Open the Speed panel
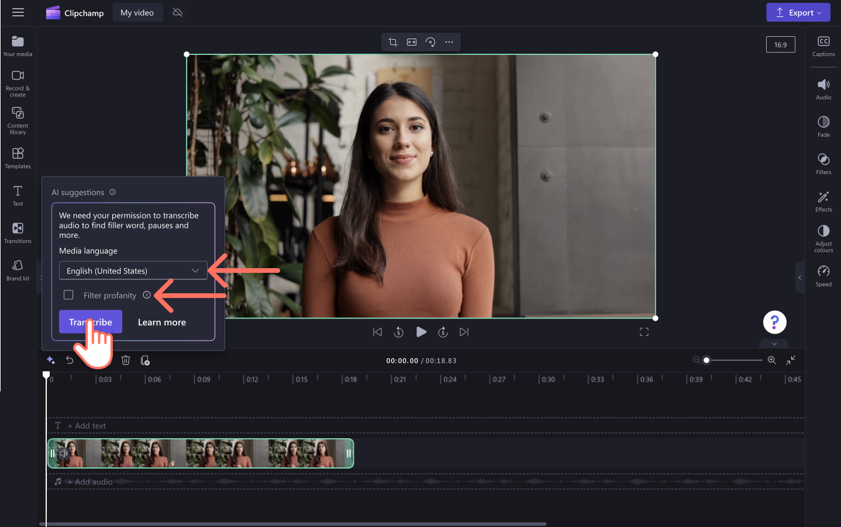 point(823,276)
